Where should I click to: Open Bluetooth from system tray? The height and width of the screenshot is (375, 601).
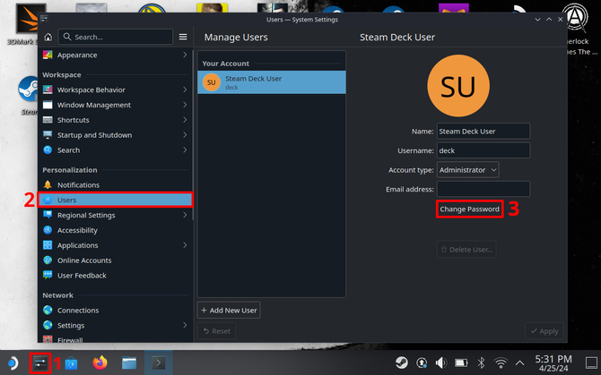481,362
